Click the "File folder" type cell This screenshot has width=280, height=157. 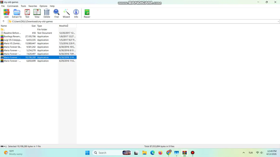[42, 29]
